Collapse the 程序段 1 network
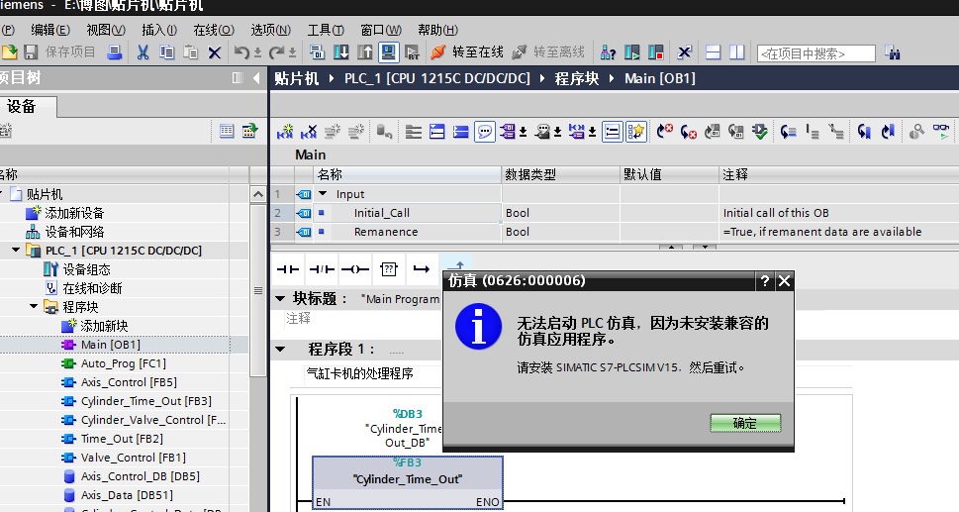 click(280, 350)
